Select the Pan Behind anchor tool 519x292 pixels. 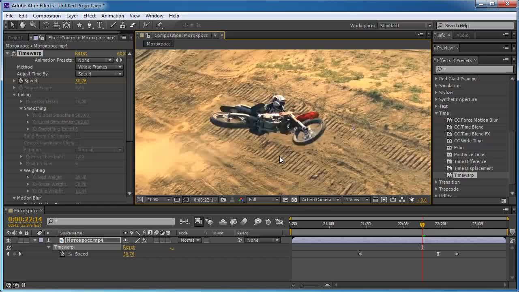click(x=66, y=25)
